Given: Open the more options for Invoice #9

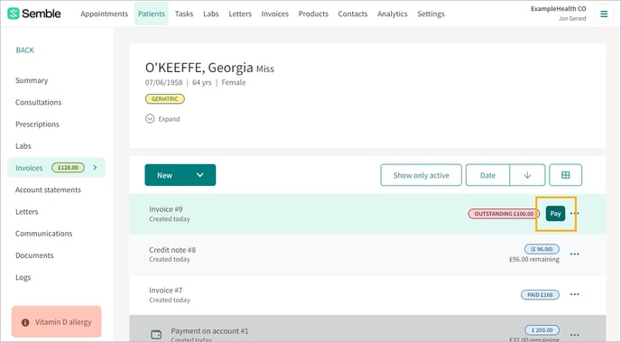Looking at the screenshot, I should 575,213.
